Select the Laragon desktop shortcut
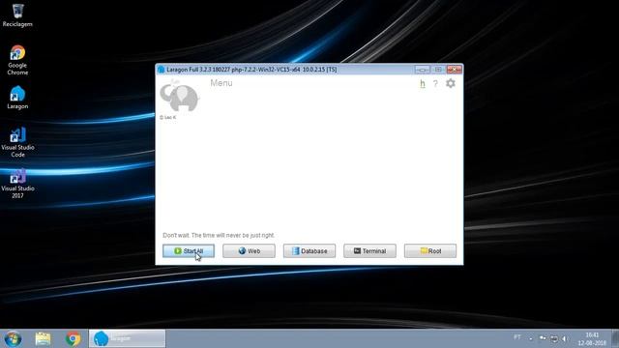Viewport: 619px width, 348px height. click(17, 98)
